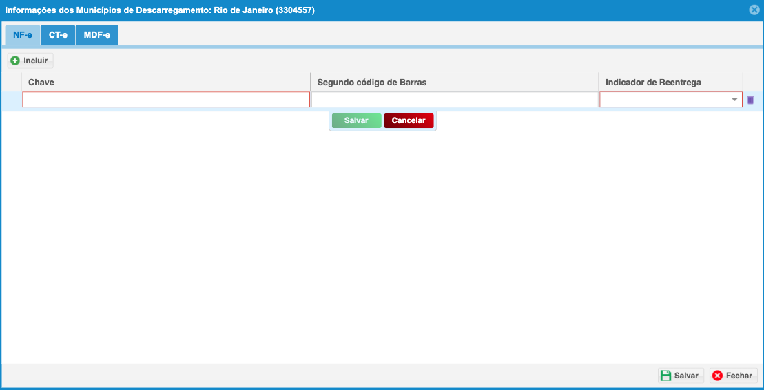Image resolution: width=764 pixels, height=390 pixels.
Task: Close the dialog with title bar X
Action: coord(754,10)
